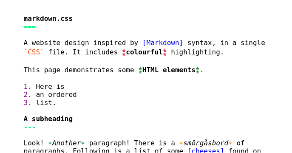Viewport: 292px width, 153px height.
Task: Click the word 'highlighting.'
Action: [x=197, y=52]
